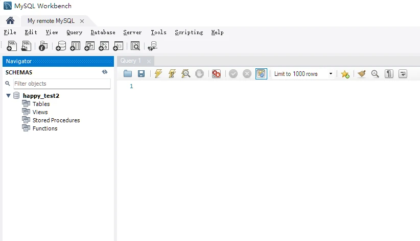Image resolution: width=420 pixels, height=241 pixels.
Task: Refresh the SCHEMAS list
Action: click(105, 72)
